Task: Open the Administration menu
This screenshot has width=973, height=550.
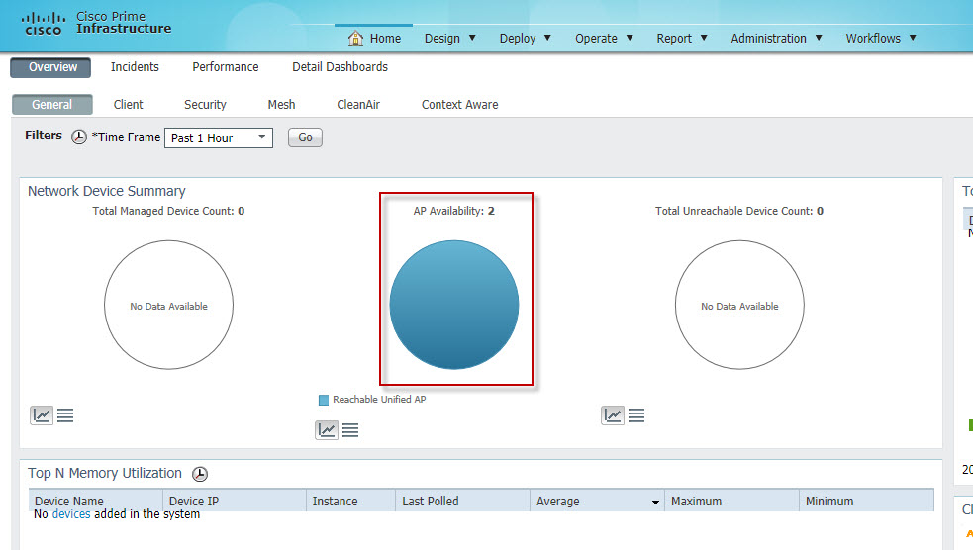Action: pyautogui.click(x=776, y=38)
